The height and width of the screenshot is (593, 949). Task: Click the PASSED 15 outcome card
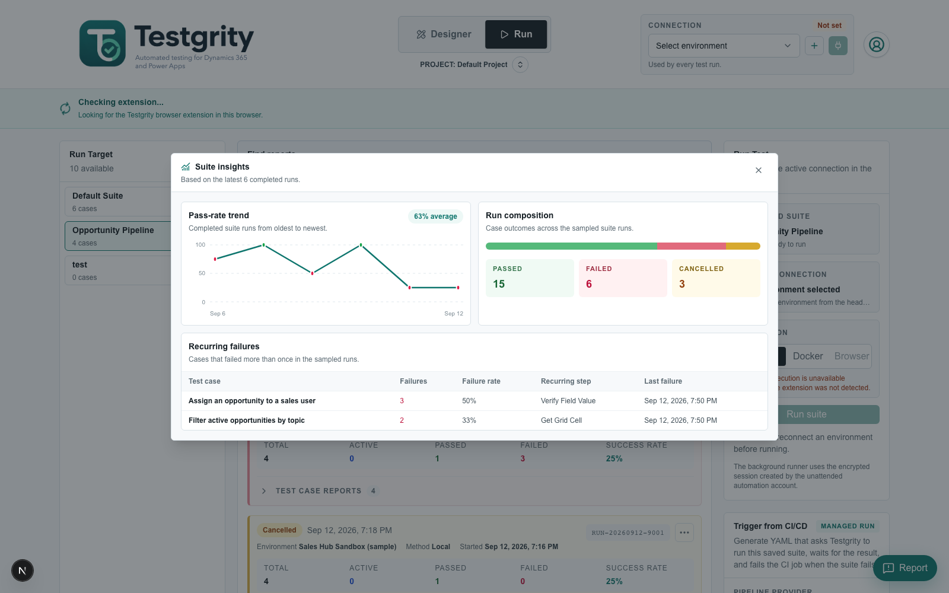[x=530, y=278]
